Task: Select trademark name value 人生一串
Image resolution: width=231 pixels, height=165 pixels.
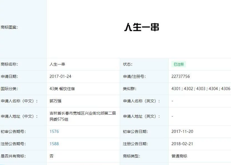Action: [x=57, y=64]
